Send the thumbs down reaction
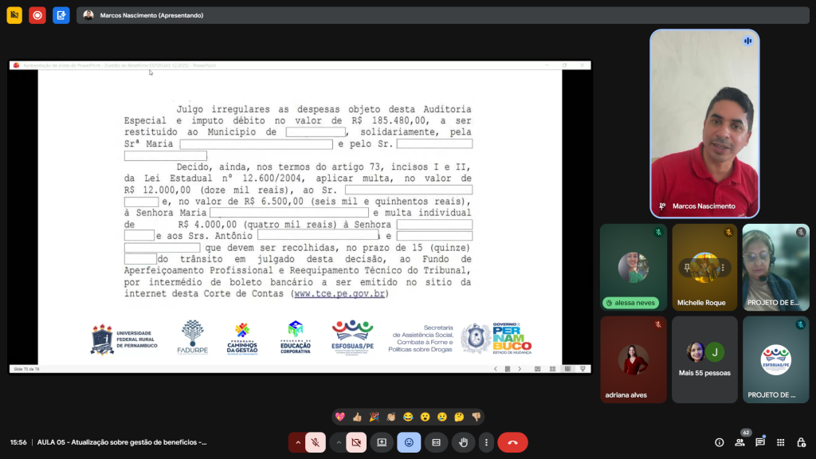Screen dimensions: 816x459 pyautogui.click(x=476, y=417)
